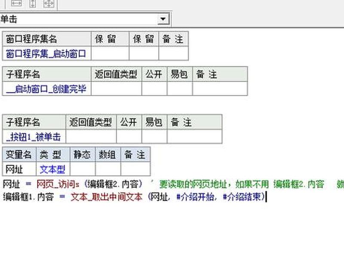Click 编辑框2.内容 argument inside 网页_访问s parentheses
Viewport: 344px width, 258px height.
[113, 184]
